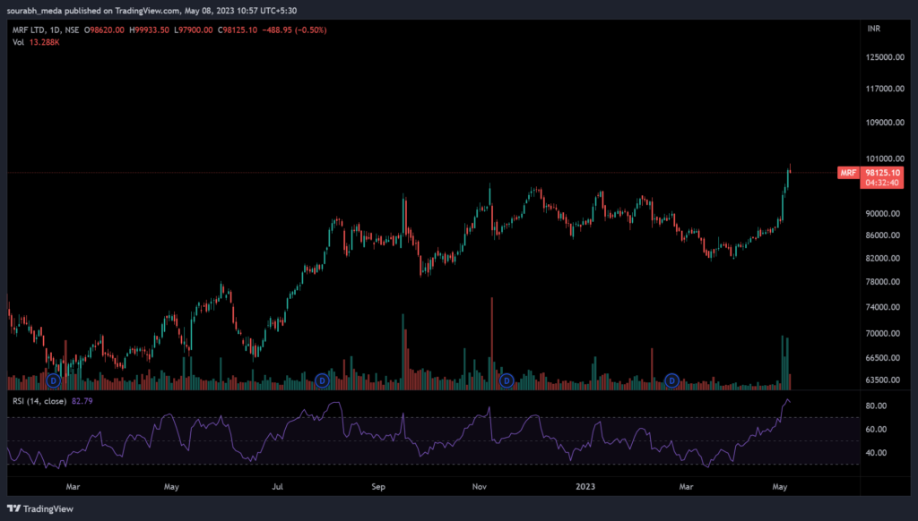The width and height of the screenshot is (918, 521).
Task: Click the RSI value 82.79
Action: 82,401
